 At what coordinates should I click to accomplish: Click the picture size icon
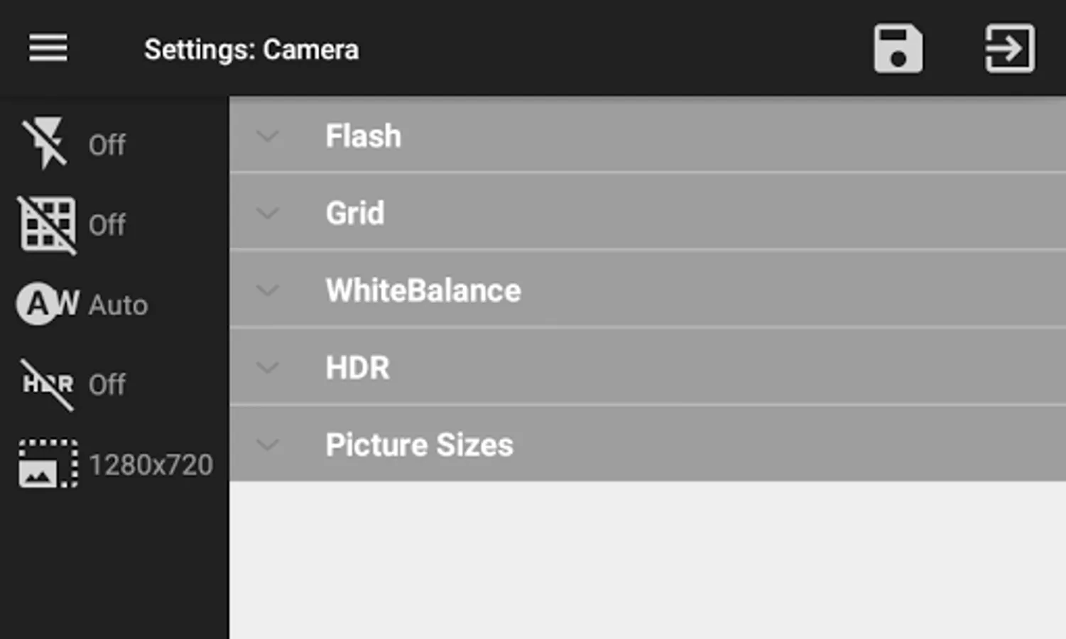47,464
